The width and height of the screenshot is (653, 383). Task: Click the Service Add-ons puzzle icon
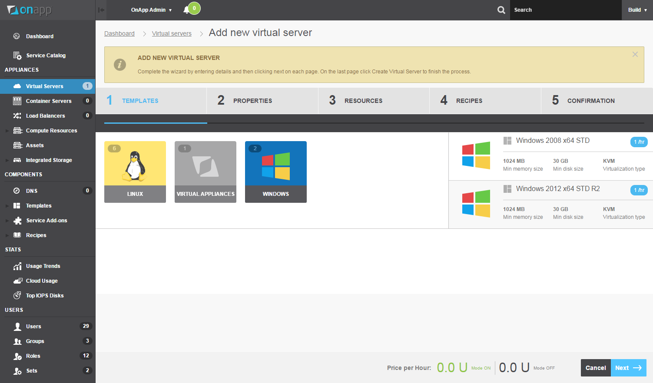pyautogui.click(x=17, y=220)
